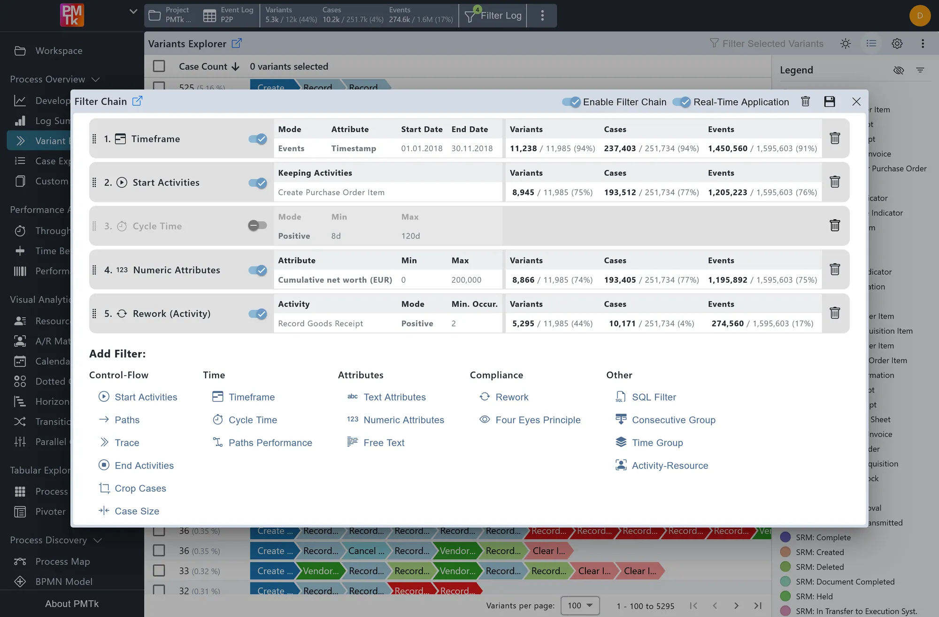Open the Variants per page dropdown
This screenshot has width=939, height=617.
[x=580, y=605]
